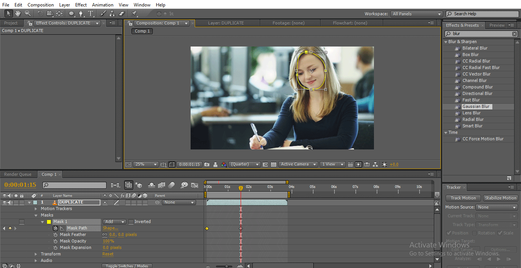Open the Motion Source dropdown in Tracker

497,207
